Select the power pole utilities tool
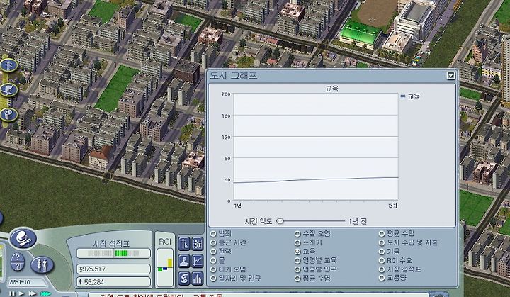The height and width of the screenshot is (297, 510). [x=8, y=65]
